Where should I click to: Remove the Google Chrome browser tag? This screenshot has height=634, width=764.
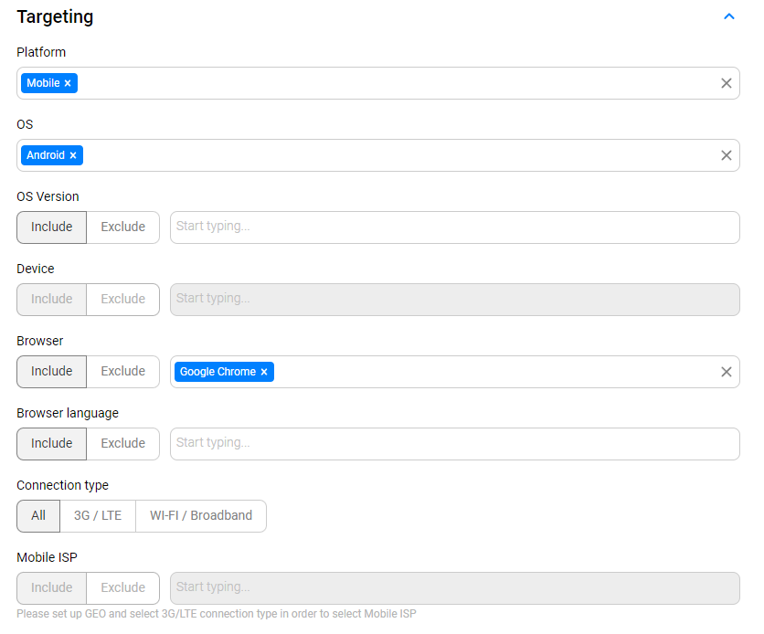click(x=264, y=372)
